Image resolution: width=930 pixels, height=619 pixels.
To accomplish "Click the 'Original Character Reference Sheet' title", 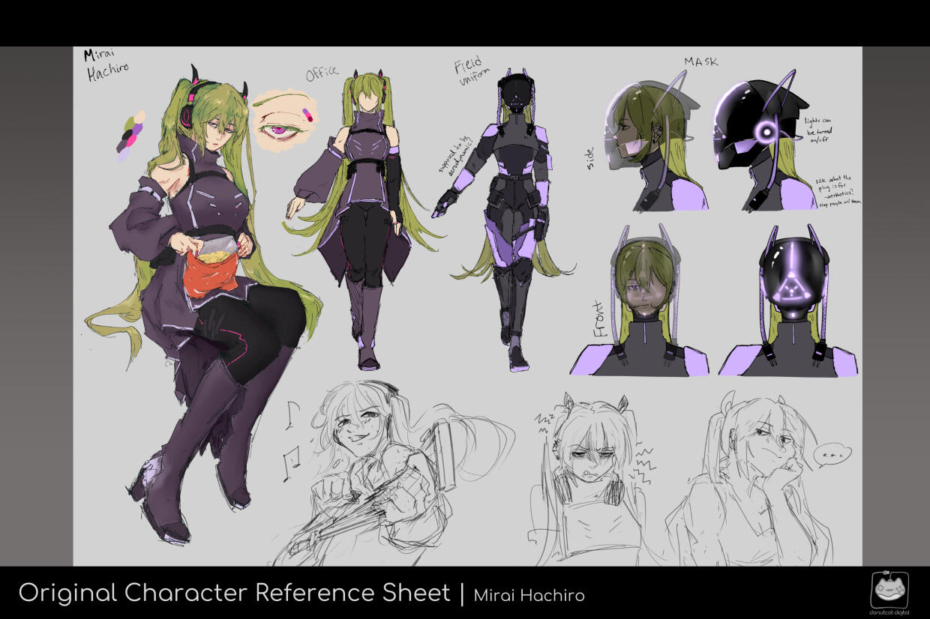I will (234, 593).
